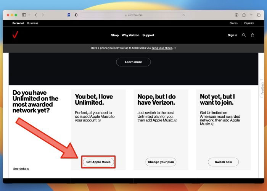267x191 pixels.
Task: Click the Change your plan button
Action: [161, 162]
